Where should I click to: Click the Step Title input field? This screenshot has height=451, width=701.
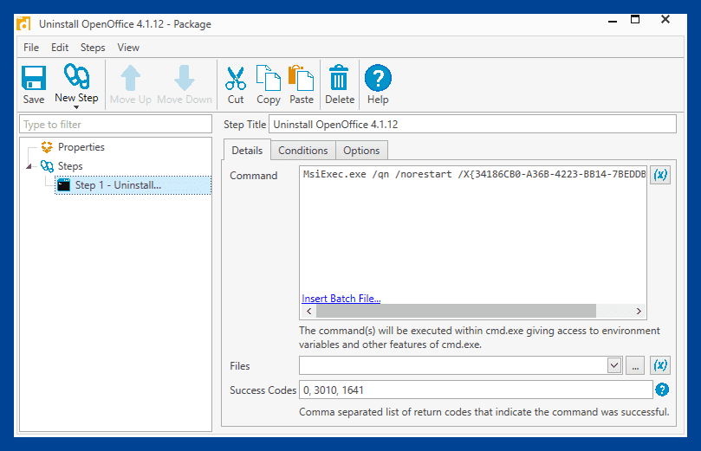pyautogui.click(x=472, y=124)
